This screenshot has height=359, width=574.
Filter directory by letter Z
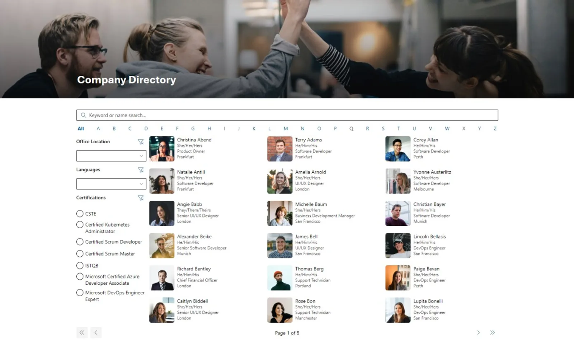coord(495,129)
